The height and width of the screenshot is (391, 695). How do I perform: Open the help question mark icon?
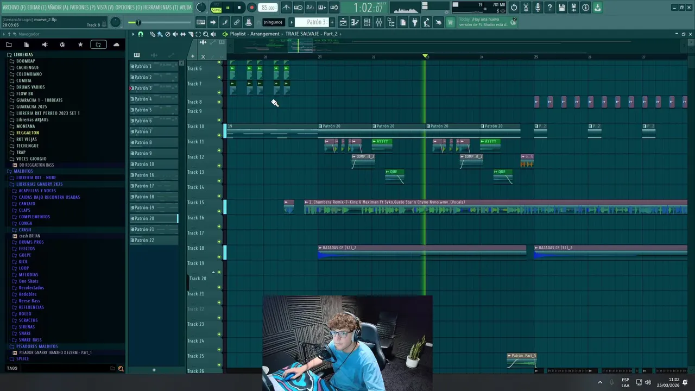(x=549, y=8)
